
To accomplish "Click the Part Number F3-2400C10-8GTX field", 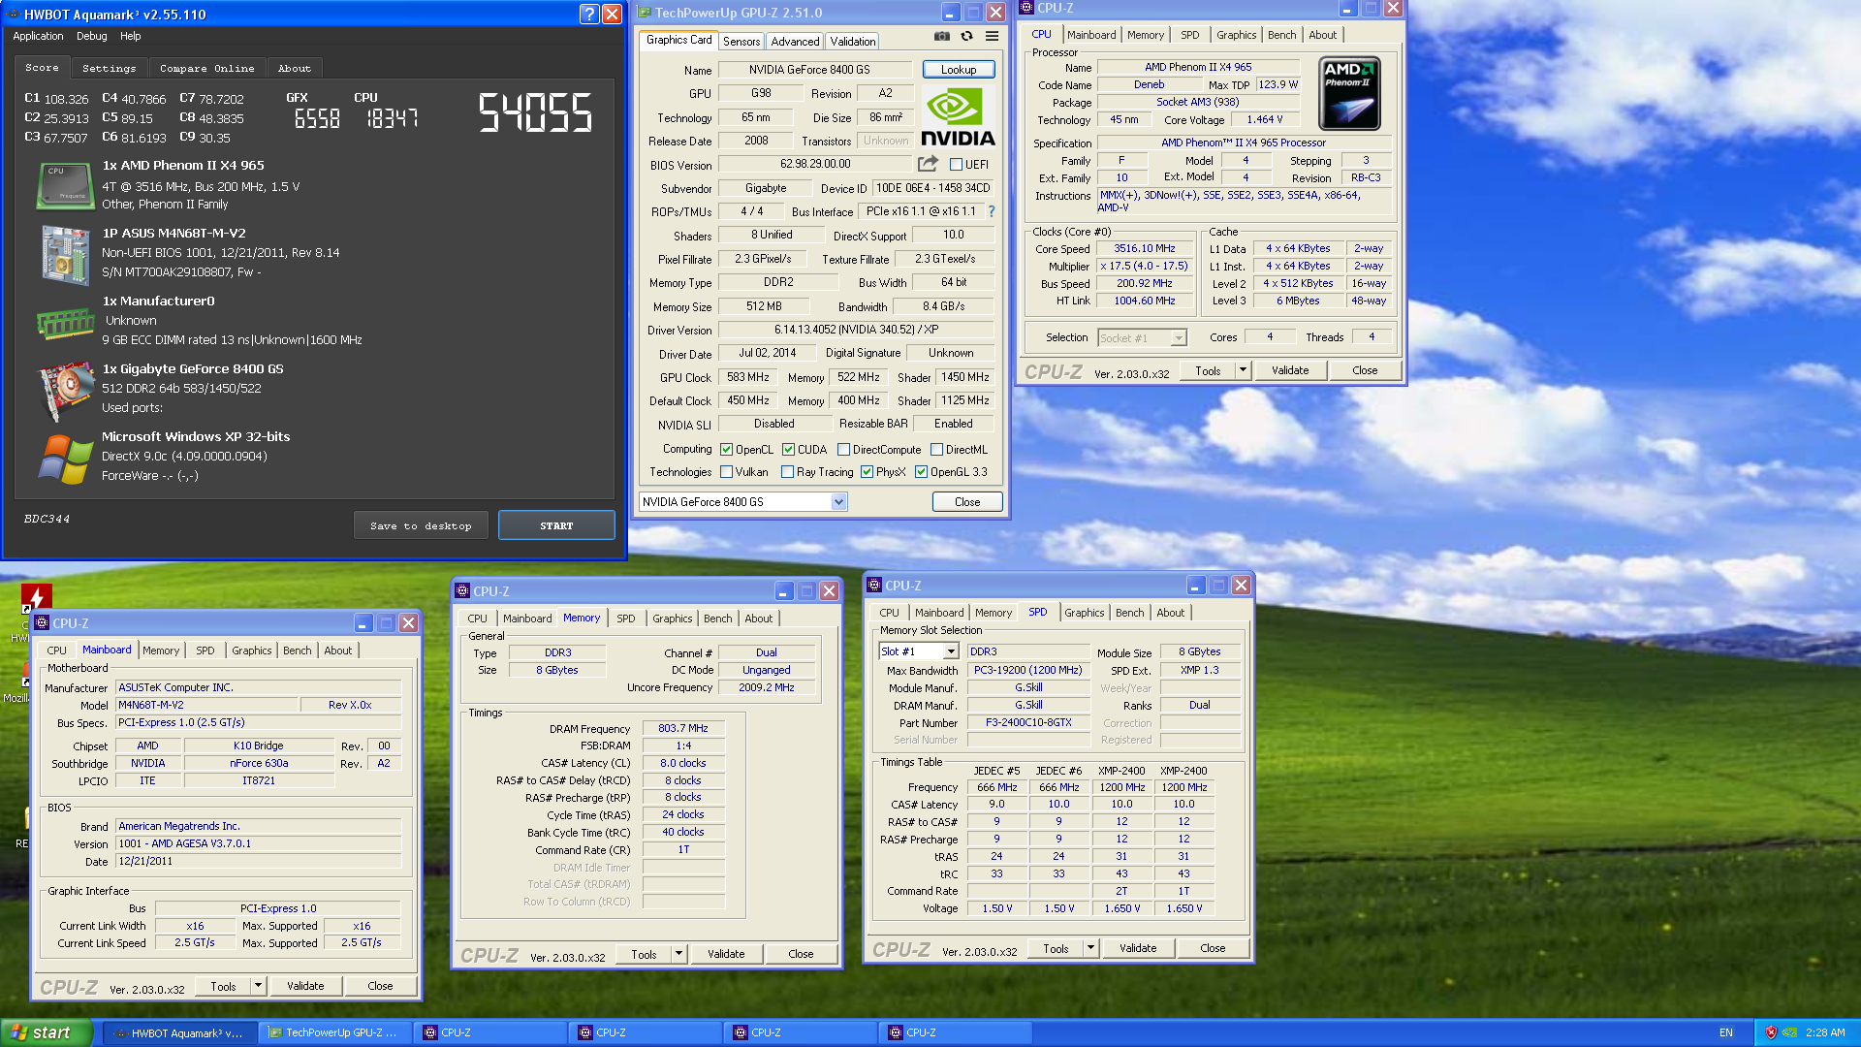I will click(x=1028, y=722).
